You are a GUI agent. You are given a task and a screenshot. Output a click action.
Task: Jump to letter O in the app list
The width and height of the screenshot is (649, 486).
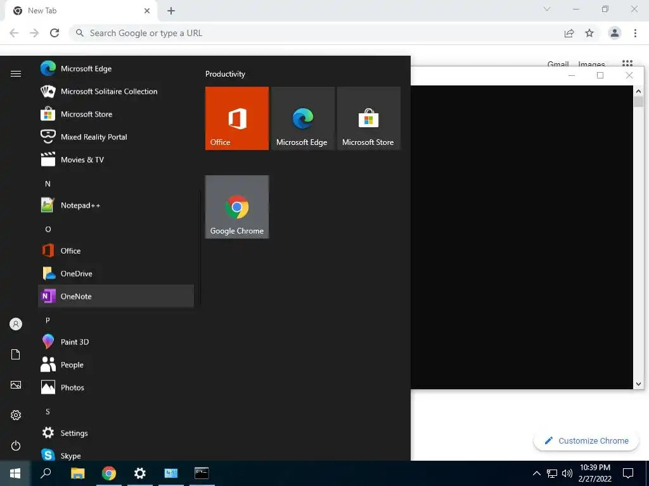point(48,229)
